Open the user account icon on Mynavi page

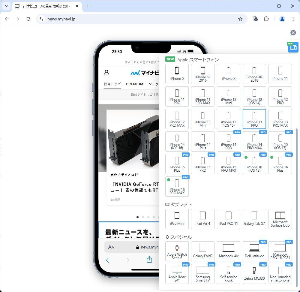[106, 73]
